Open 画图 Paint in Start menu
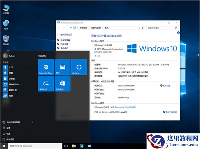The height and width of the screenshot is (149, 200). point(8,96)
